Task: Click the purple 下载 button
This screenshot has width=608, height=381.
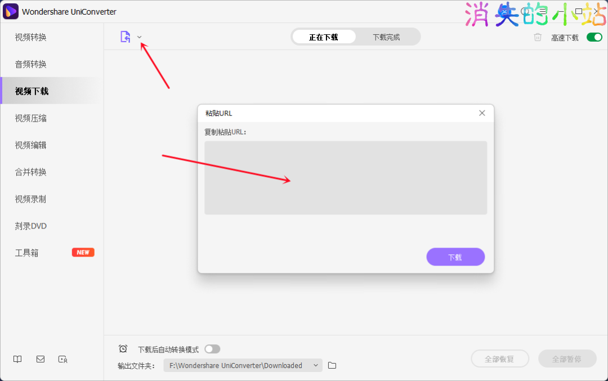Action: (x=455, y=257)
